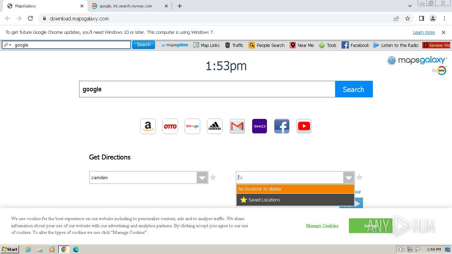Expand the To location dropdown arrow
The image size is (452, 254).
tap(349, 177)
